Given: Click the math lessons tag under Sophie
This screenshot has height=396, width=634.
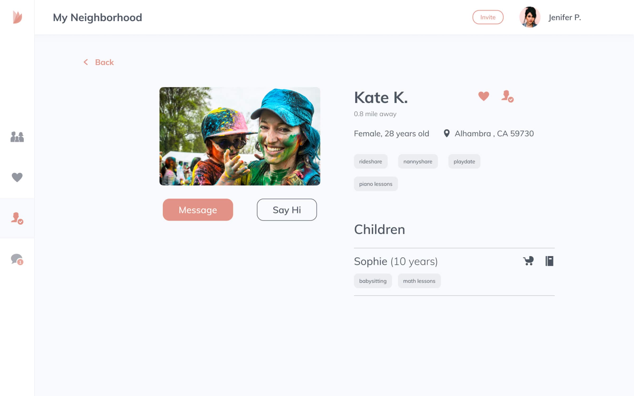Looking at the screenshot, I should pos(419,281).
